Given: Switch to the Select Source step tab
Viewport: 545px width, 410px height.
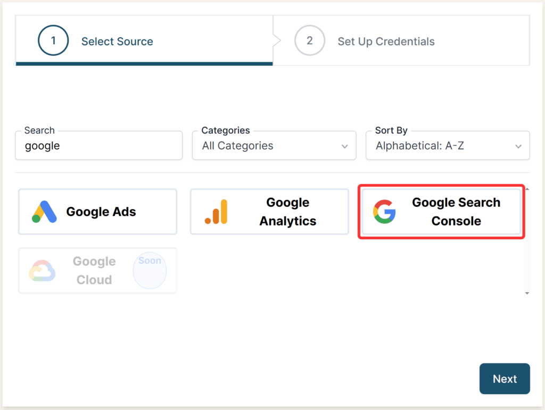Looking at the screenshot, I should (117, 41).
